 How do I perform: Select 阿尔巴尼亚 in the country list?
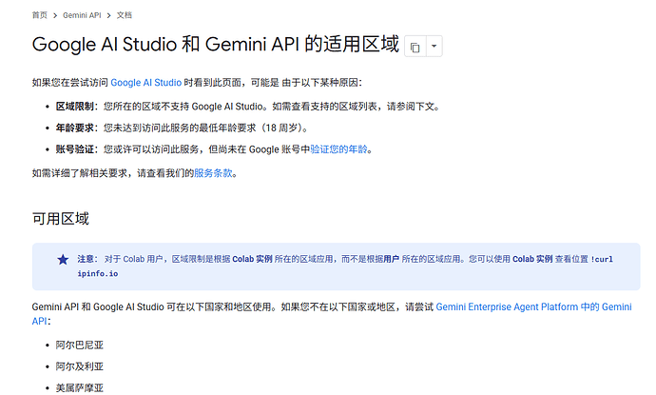click(x=80, y=346)
